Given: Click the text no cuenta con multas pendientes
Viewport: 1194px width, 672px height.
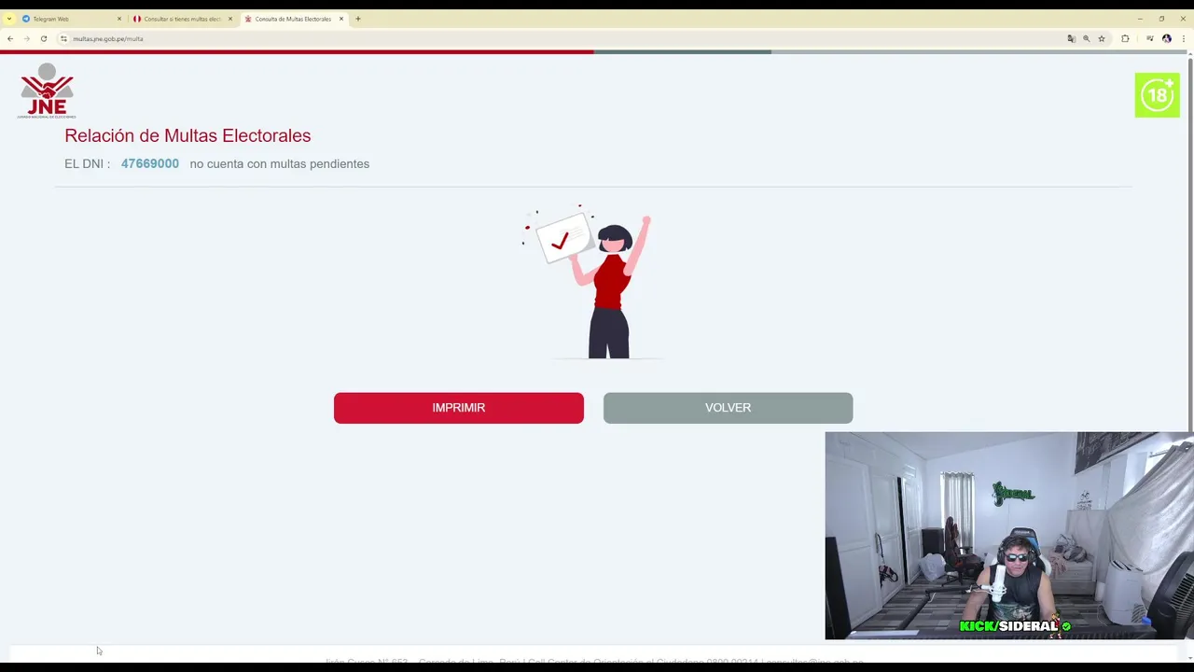Looking at the screenshot, I should tap(280, 163).
